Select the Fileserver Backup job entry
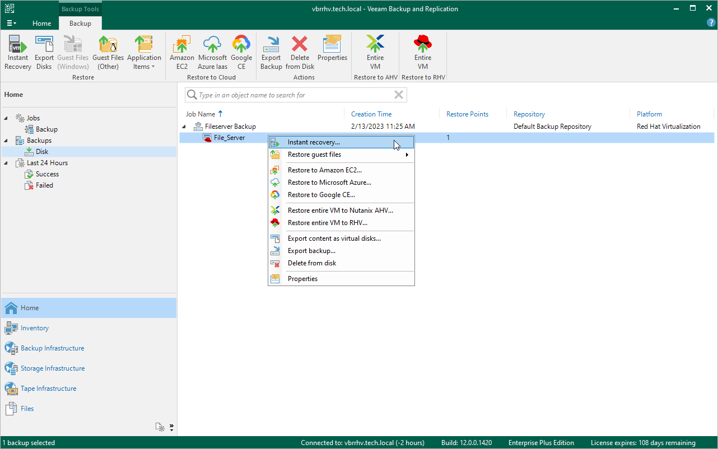Image resolution: width=718 pixels, height=449 pixels. pos(230,127)
